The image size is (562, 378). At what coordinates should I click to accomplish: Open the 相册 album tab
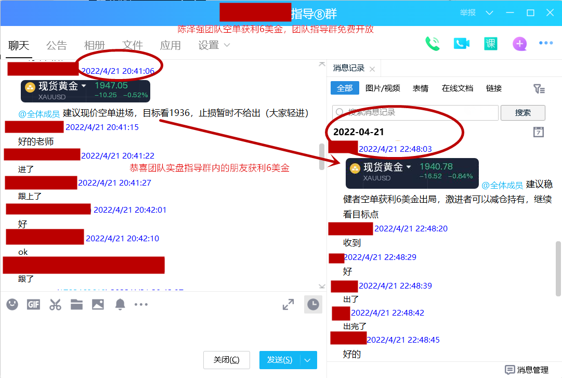(x=94, y=46)
